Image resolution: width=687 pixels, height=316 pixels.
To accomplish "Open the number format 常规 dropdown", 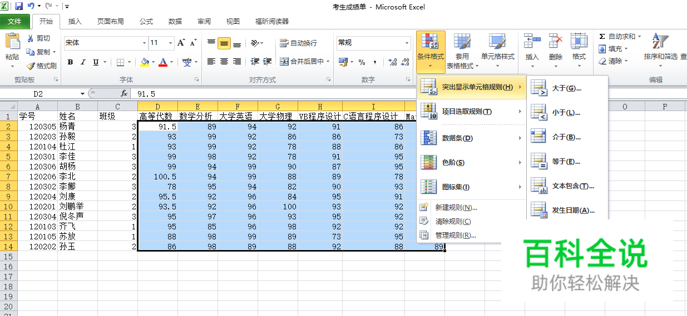I will tap(407, 43).
